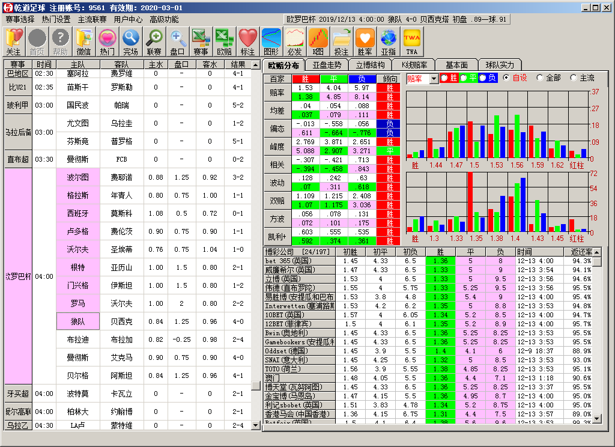Select the 主流 radio button
Viewport: 615px width, 447px height.
[574, 78]
